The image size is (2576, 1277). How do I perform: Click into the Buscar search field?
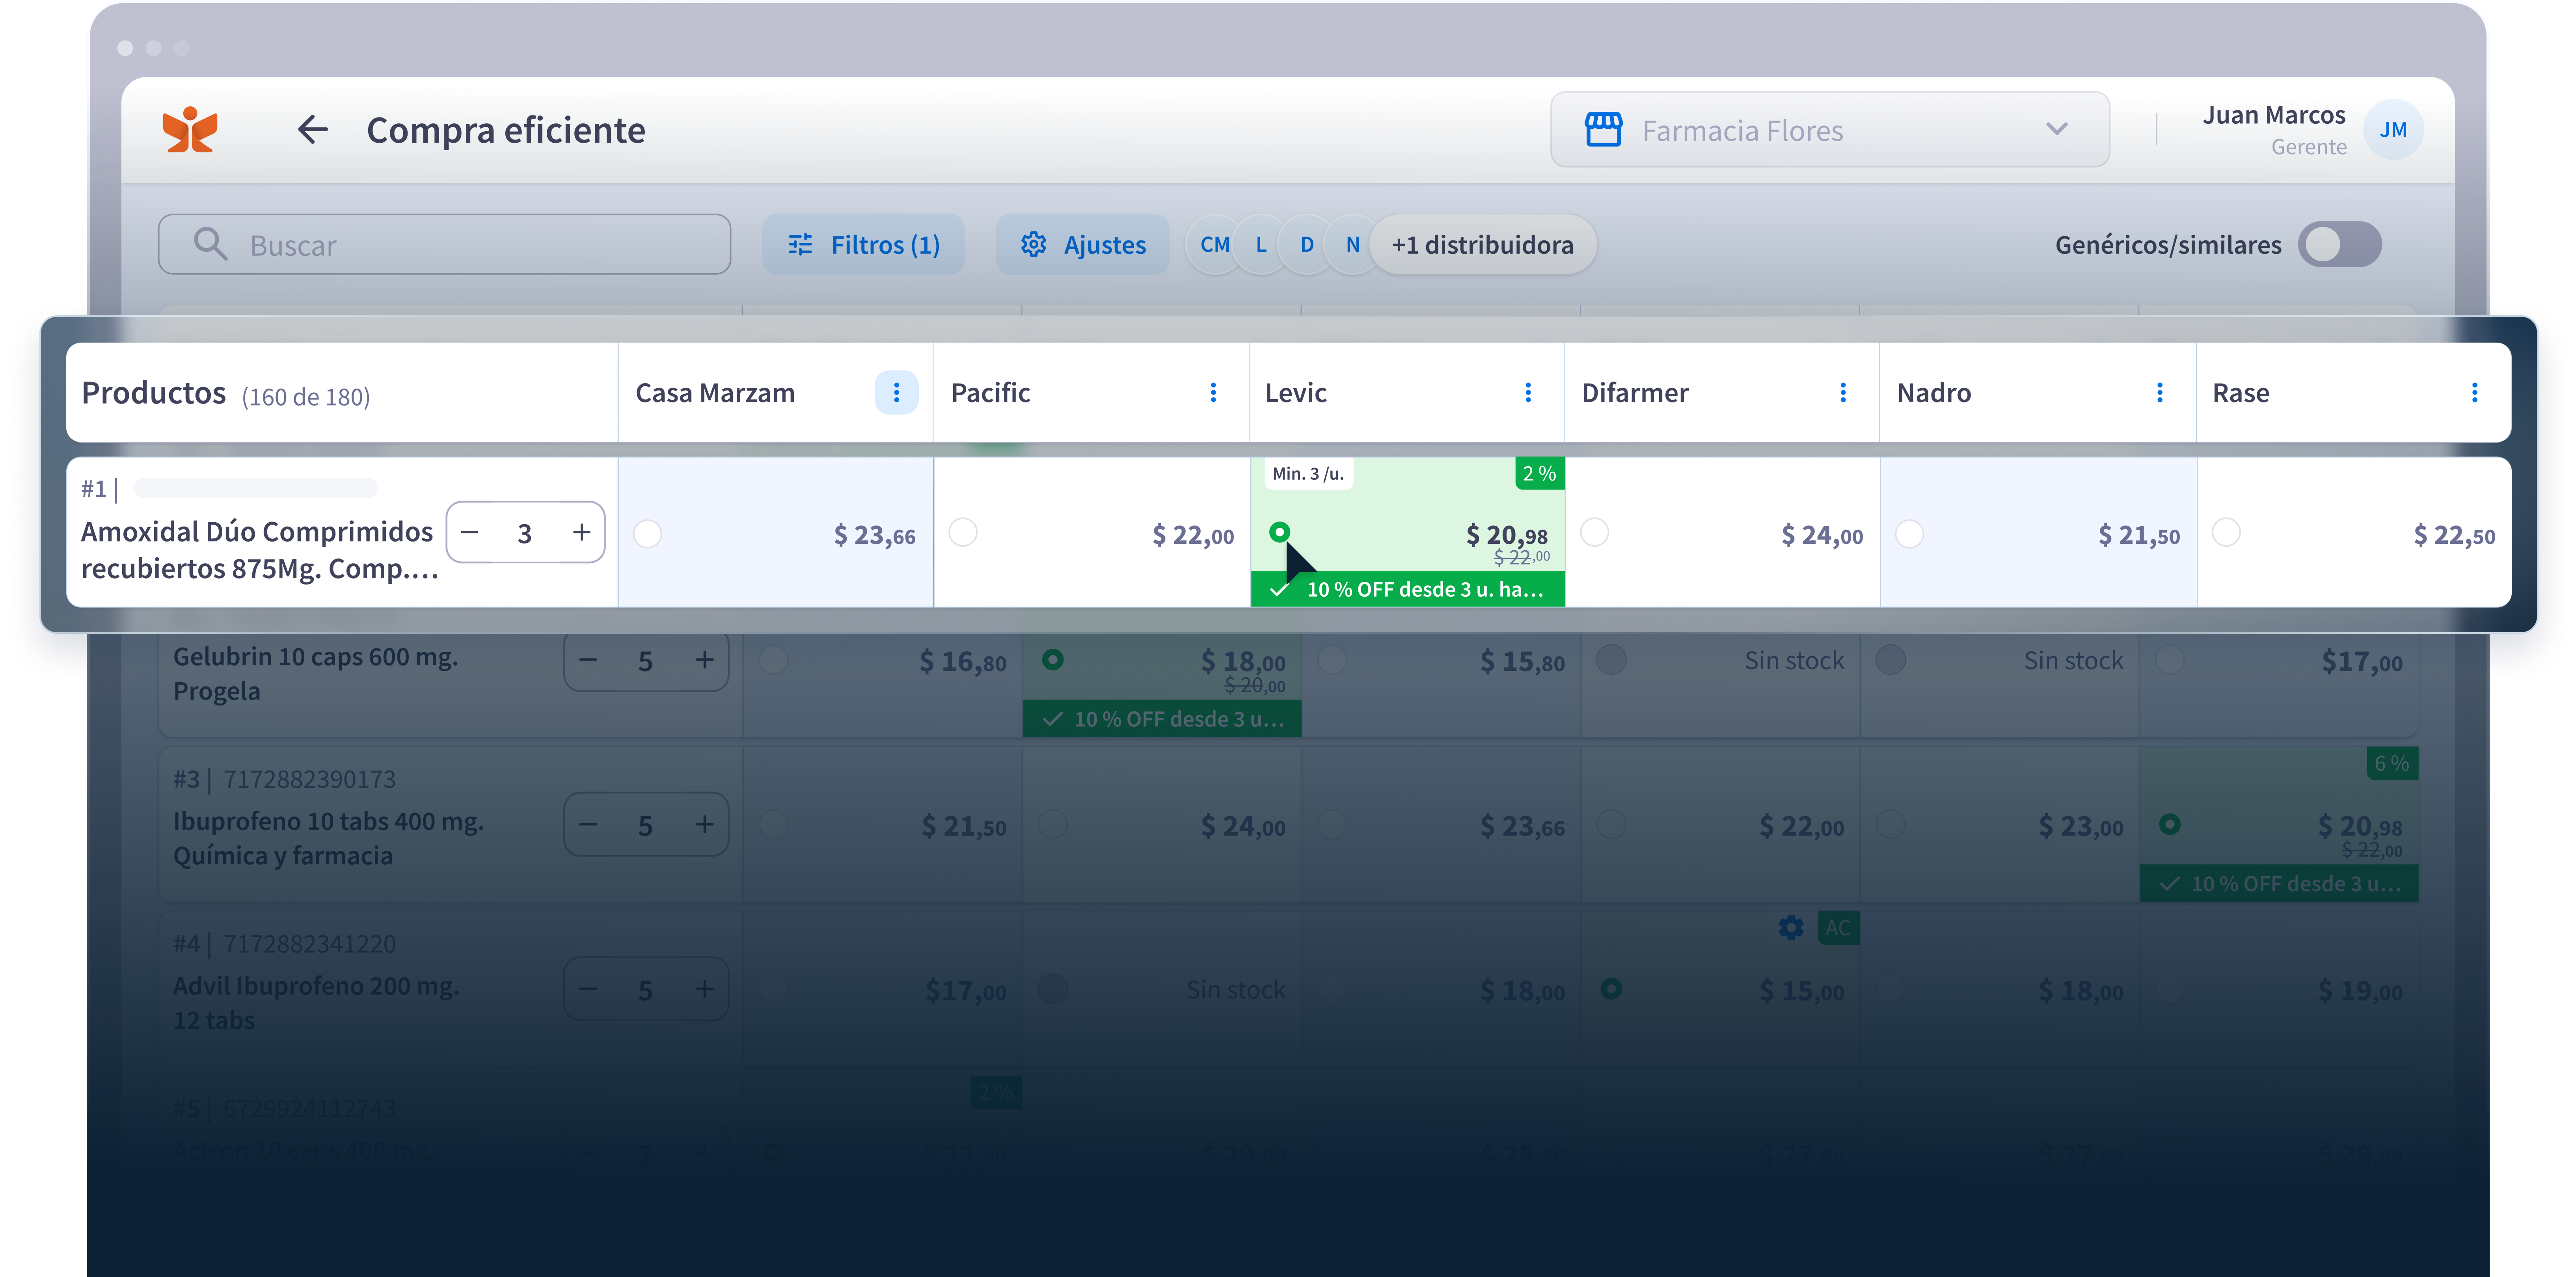pos(444,244)
